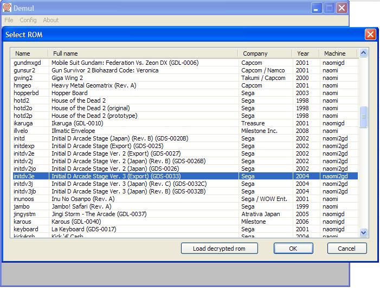380x288 pixels.
Task: Select the initdv2e ROM row
Action: pyautogui.click(x=185, y=153)
